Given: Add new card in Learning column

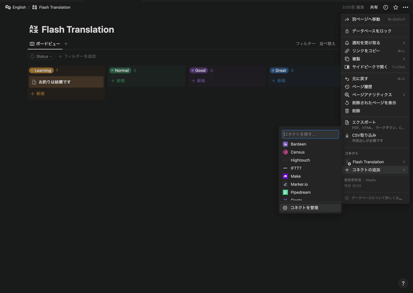Looking at the screenshot, I should click(x=38, y=94).
